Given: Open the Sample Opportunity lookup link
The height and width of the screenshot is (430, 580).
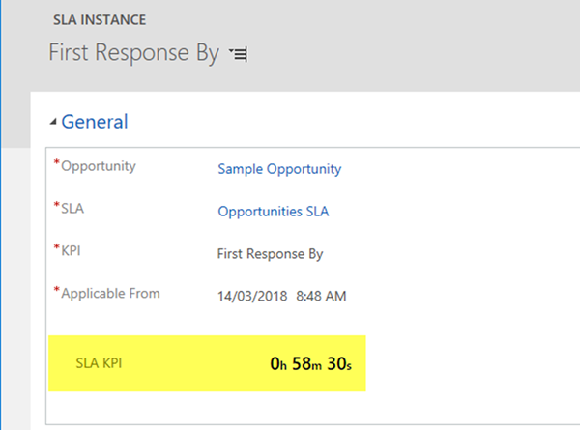Looking at the screenshot, I should click(279, 169).
